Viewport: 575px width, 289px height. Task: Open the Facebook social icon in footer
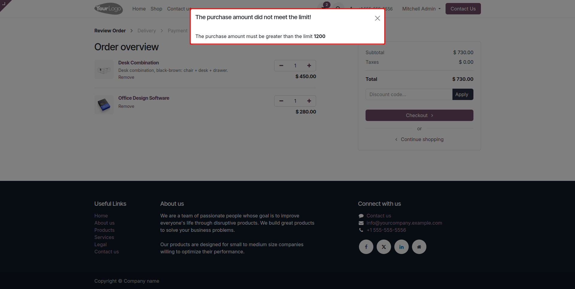(366, 247)
